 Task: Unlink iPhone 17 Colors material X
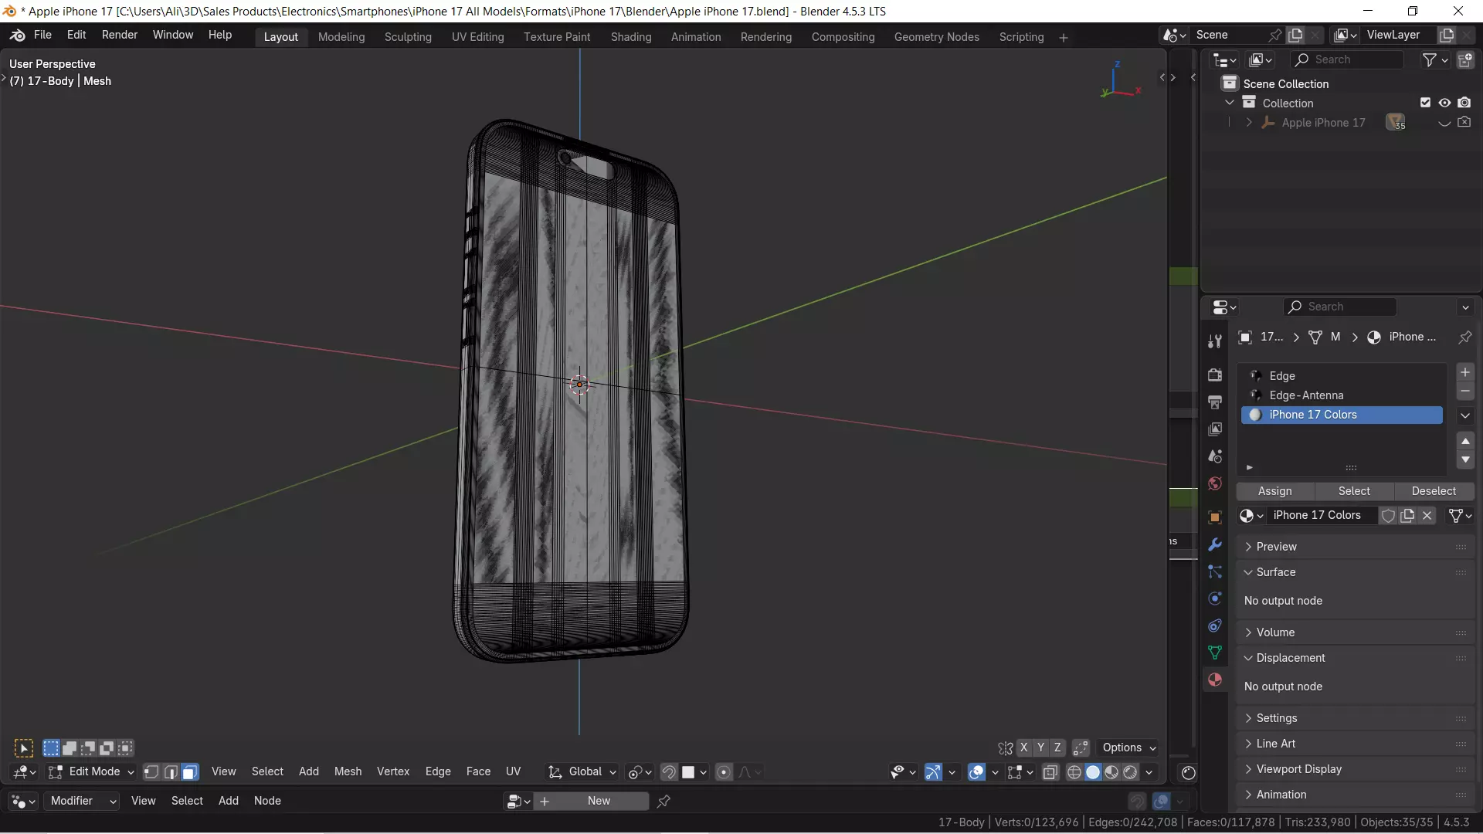1427,516
